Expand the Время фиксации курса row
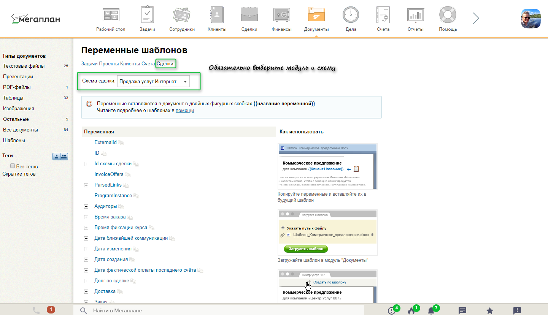Viewport: 548px width, 315px height. [86, 228]
